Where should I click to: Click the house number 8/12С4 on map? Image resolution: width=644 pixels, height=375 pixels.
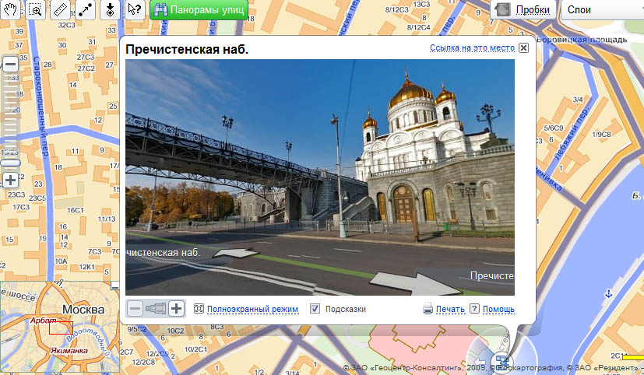(418, 27)
